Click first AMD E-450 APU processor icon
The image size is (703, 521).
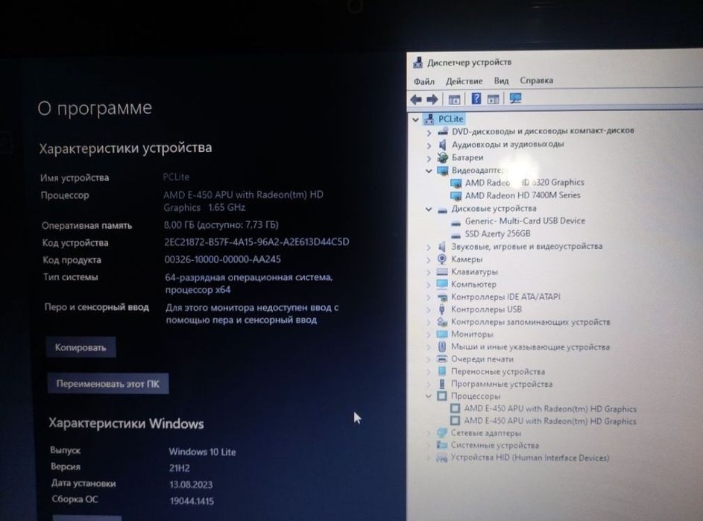click(x=455, y=408)
